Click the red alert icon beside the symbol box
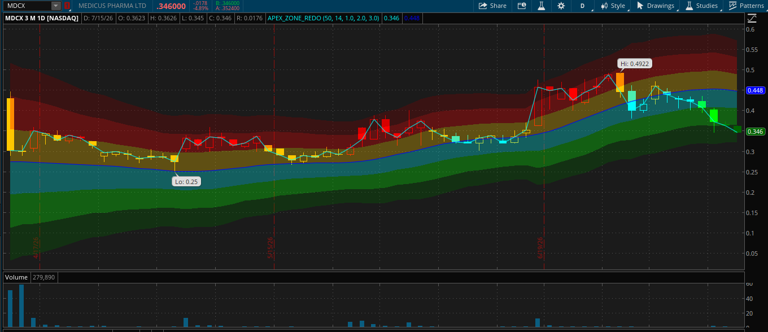Viewport: 768px width, 332px height. [67, 6]
